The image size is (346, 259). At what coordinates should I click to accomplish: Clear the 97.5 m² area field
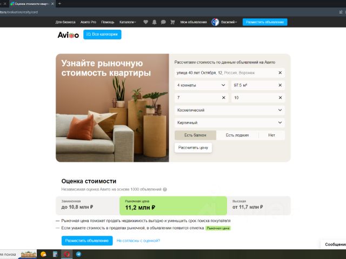280,85
